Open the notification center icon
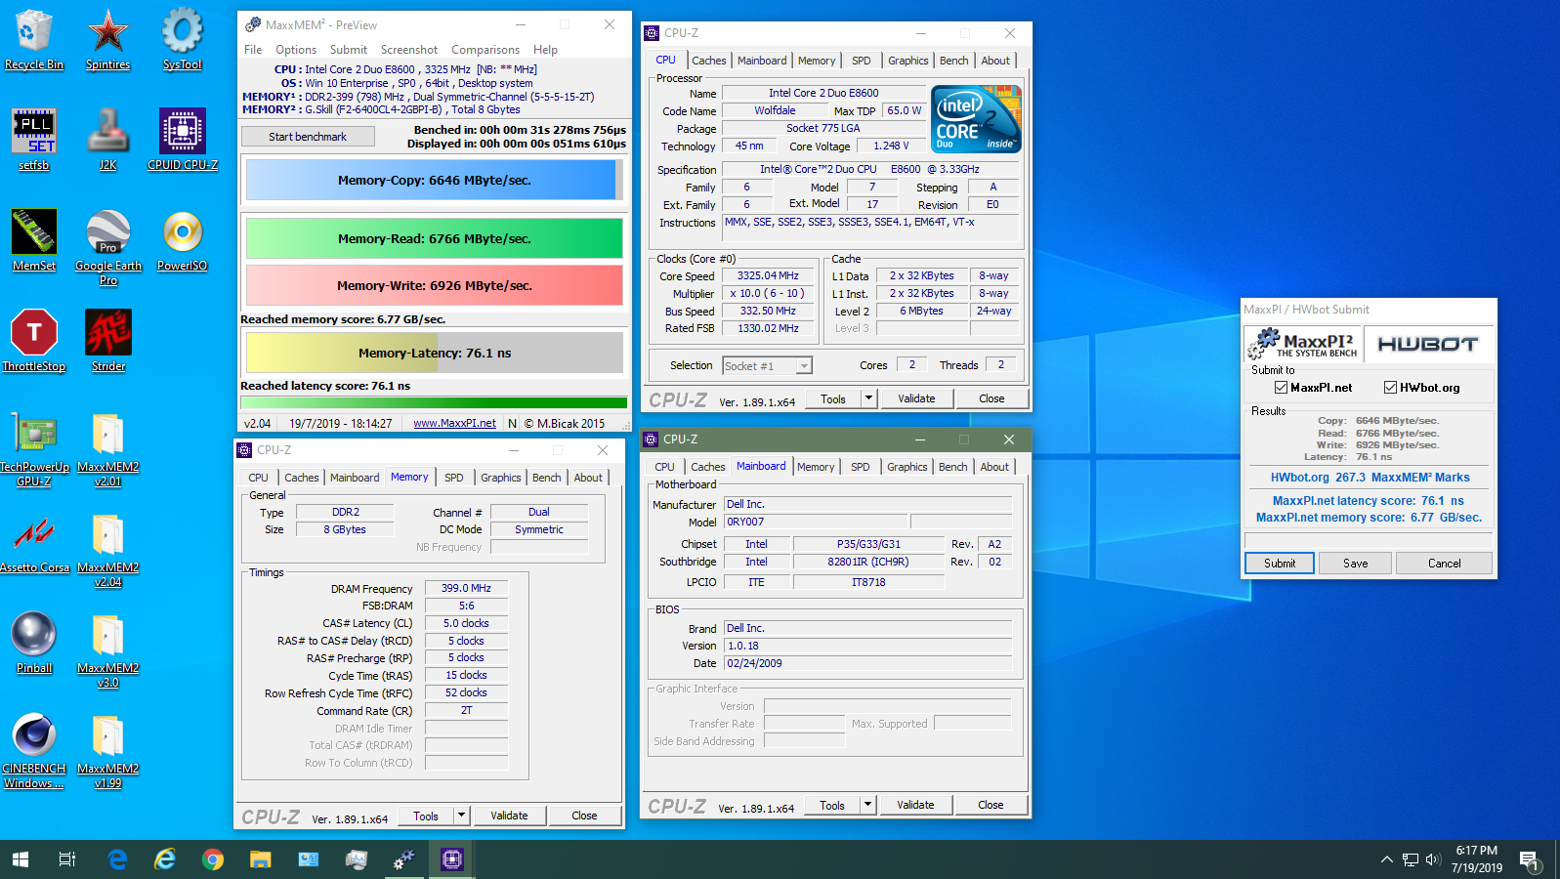 1530,860
